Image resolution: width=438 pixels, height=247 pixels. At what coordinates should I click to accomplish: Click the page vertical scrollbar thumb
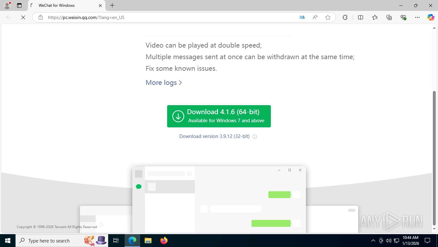[x=434, y=158]
